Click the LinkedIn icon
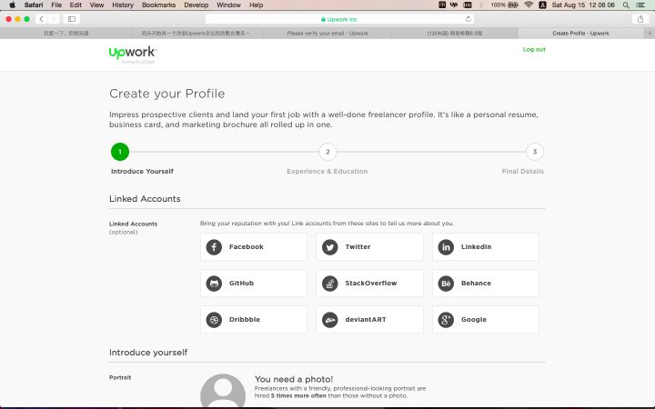 446,247
